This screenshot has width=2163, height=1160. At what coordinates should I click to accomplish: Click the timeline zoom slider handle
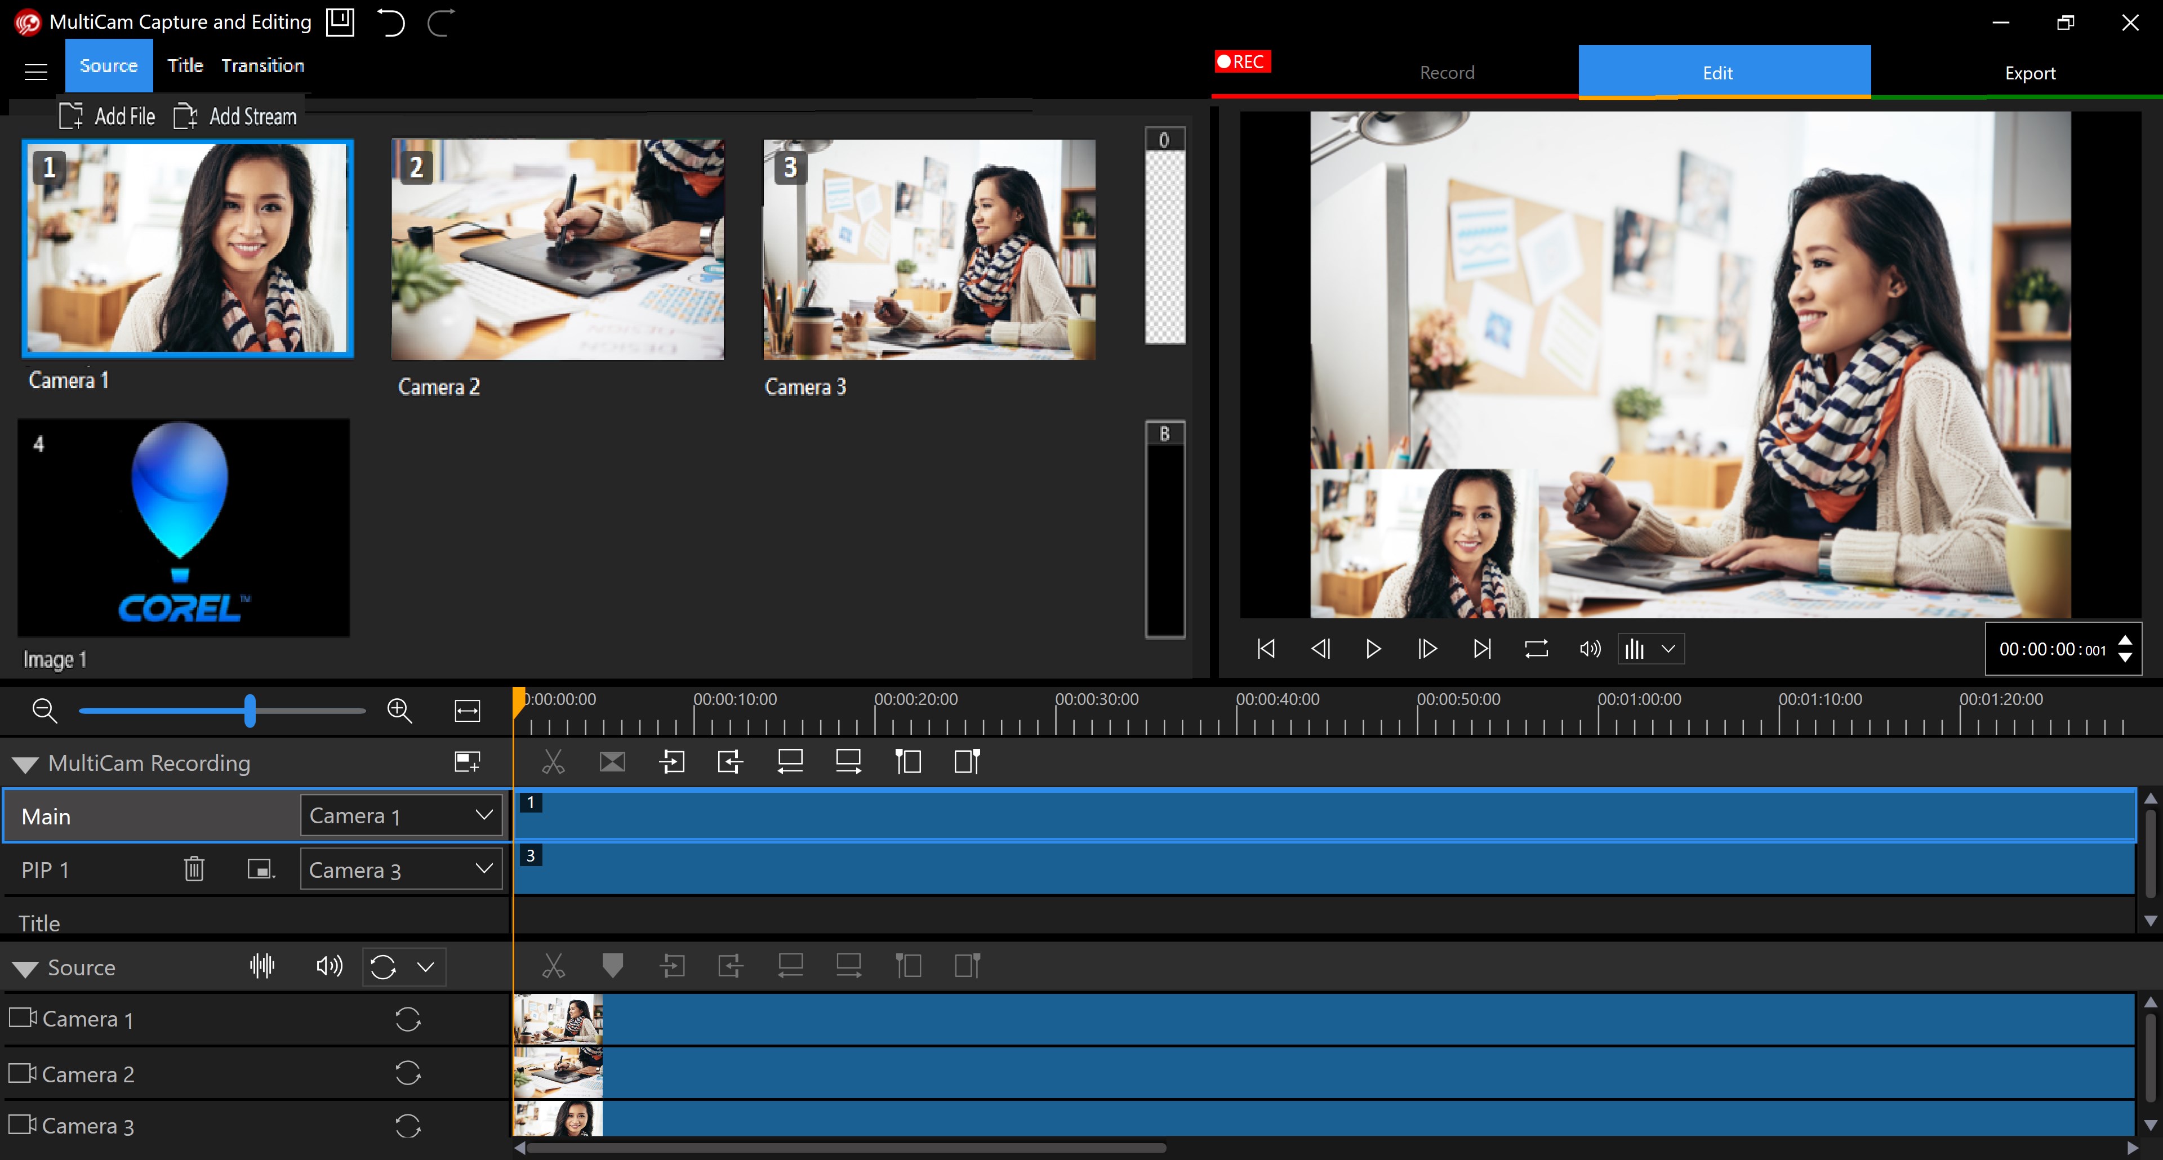[250, 711]
